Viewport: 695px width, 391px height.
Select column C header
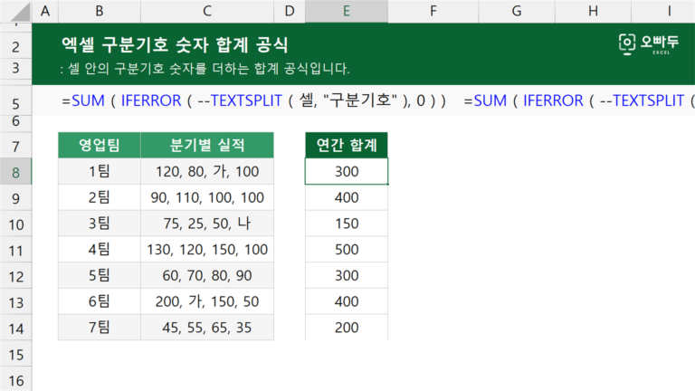(207, 11)
